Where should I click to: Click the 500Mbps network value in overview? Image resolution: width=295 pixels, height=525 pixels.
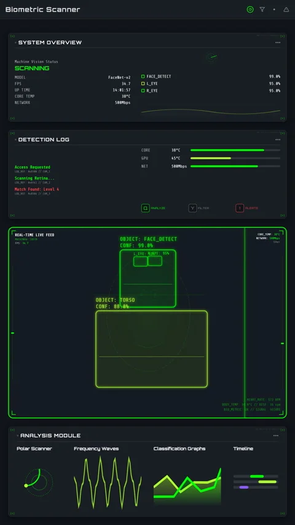pos(123,102)
